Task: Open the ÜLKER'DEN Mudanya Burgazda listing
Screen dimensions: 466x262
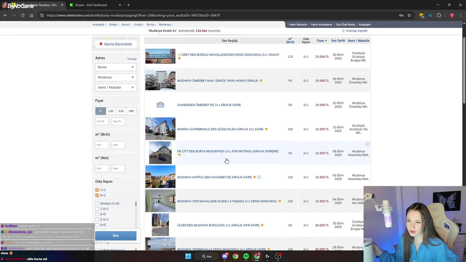Action: tap(218, 225)
